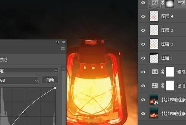The height and width of the screenshot is (125, 186).
Task: Click the 梦梦PS教程素 name on the layer without badge
Action: point(174,114)
